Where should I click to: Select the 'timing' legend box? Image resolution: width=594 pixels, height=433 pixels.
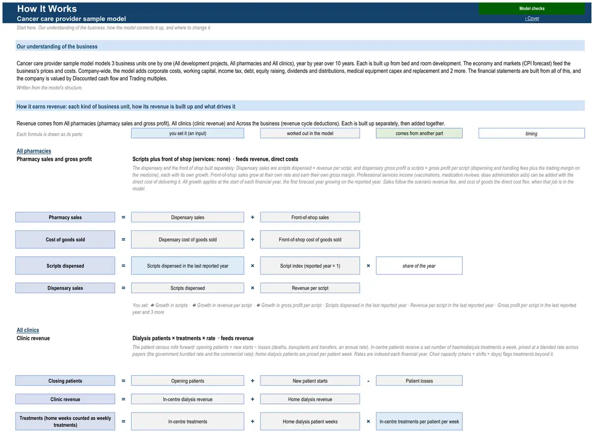532,134
